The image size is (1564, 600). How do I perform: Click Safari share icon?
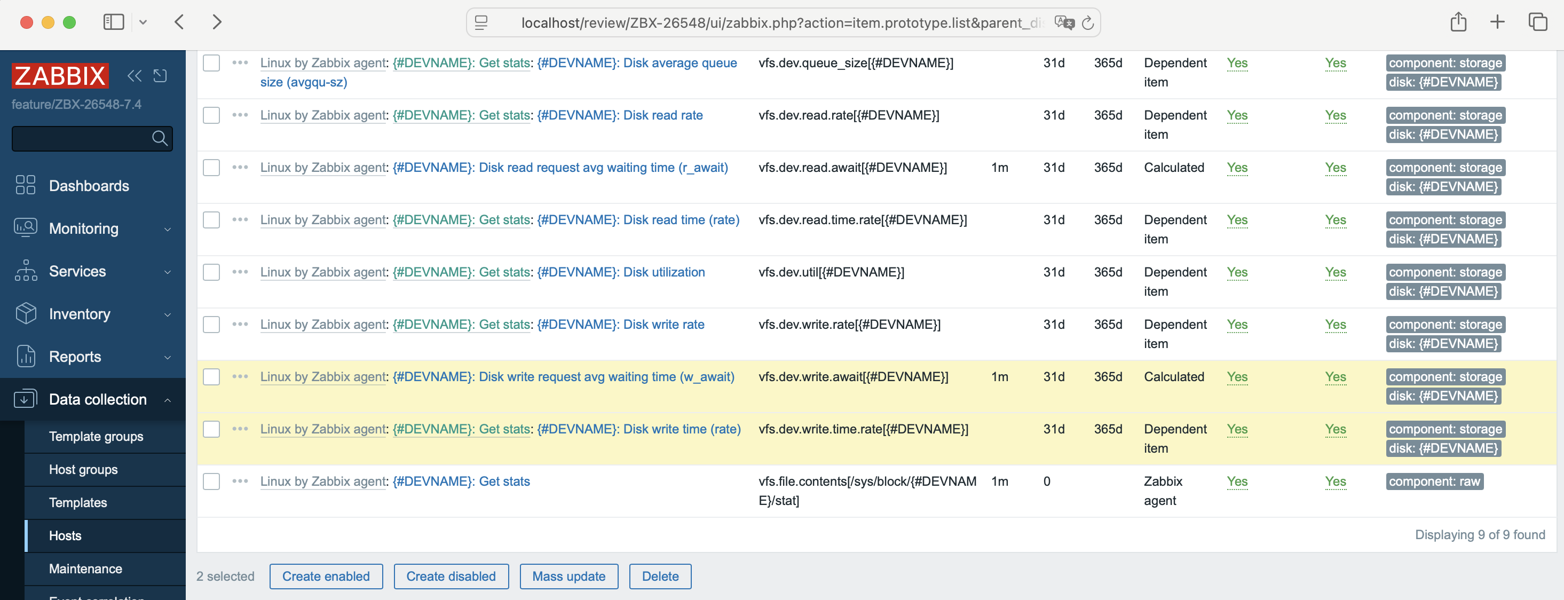(1458, 22)
